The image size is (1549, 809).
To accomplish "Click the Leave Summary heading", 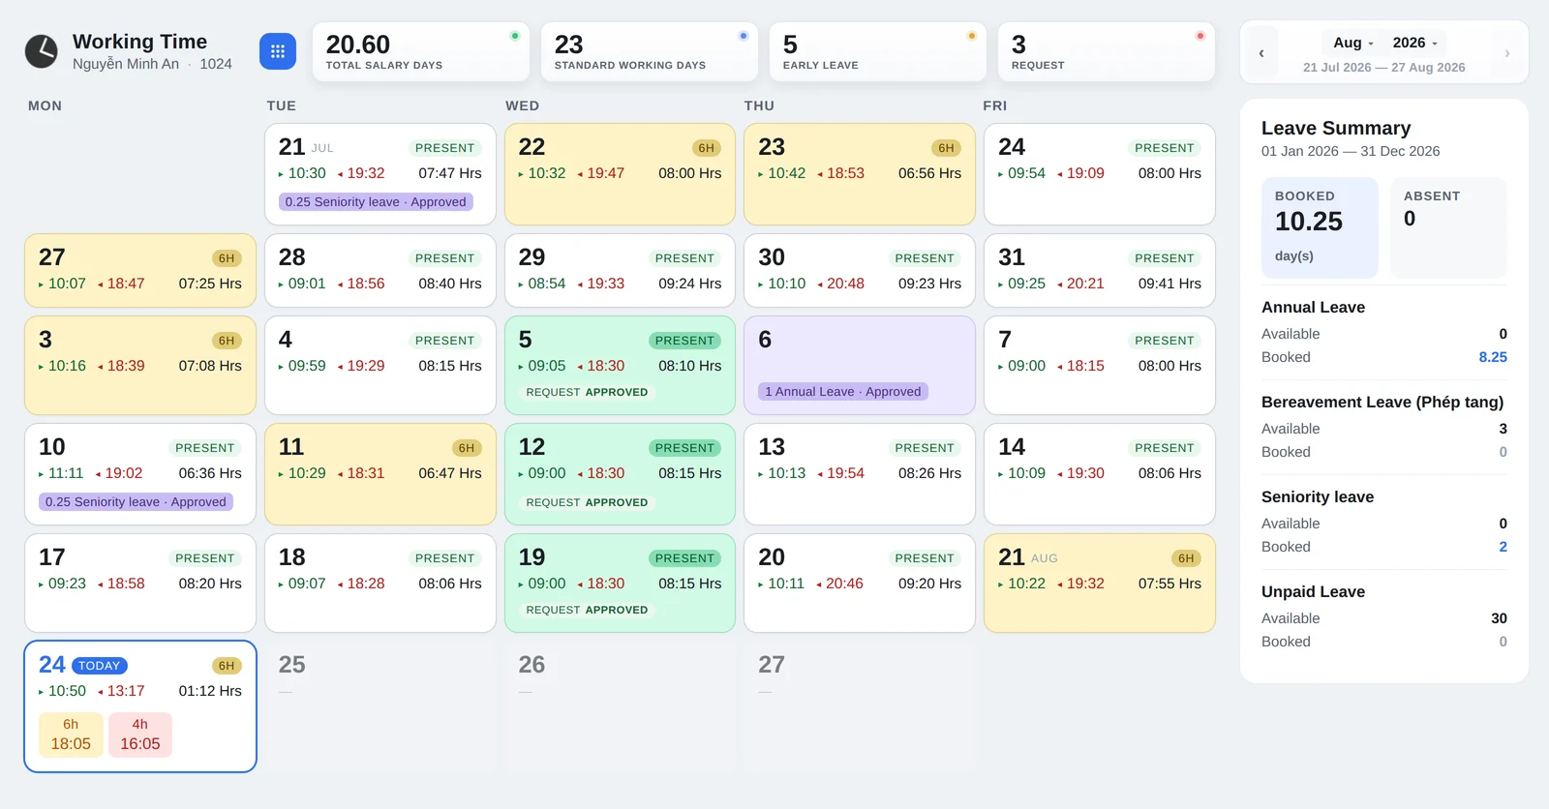I will click(1336, 128).
